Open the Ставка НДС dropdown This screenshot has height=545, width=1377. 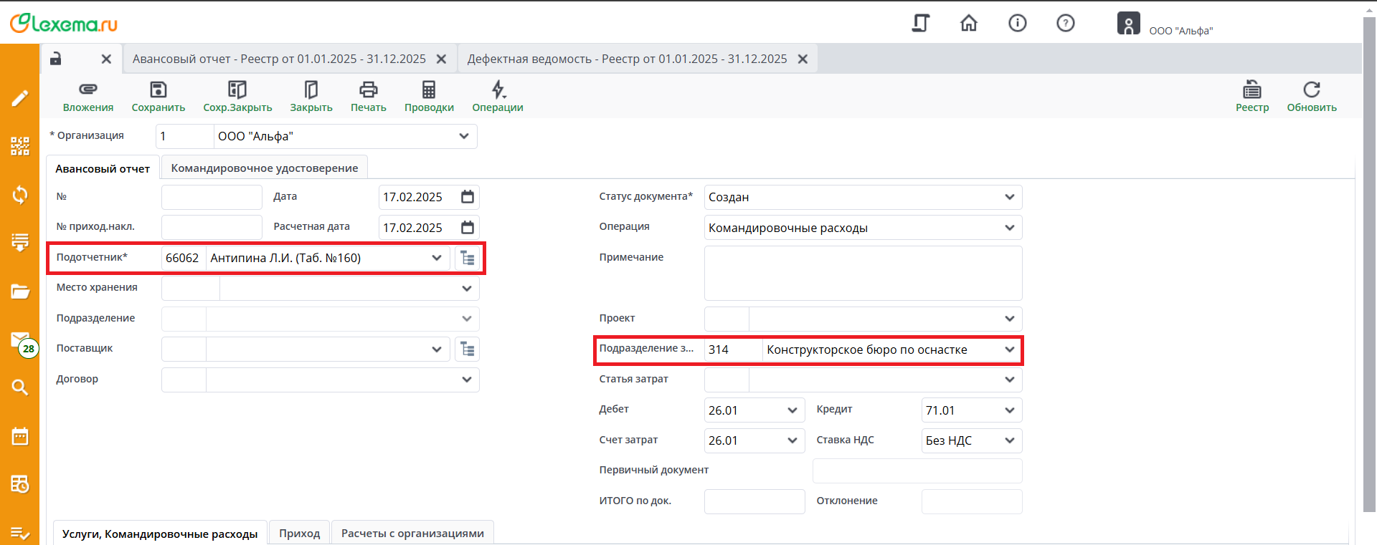click(x=1009, y=440)
